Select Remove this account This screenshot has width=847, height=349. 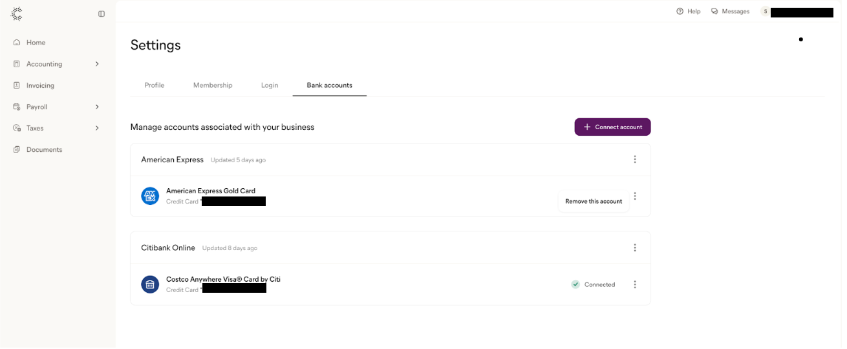[x=594, y=202]
